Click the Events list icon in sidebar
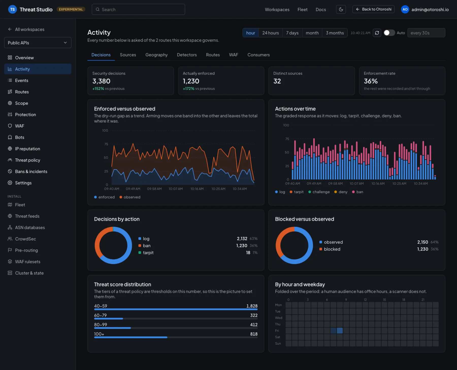Image resolution: width=457 pixels, height=370 pixels. click(10, 80)
